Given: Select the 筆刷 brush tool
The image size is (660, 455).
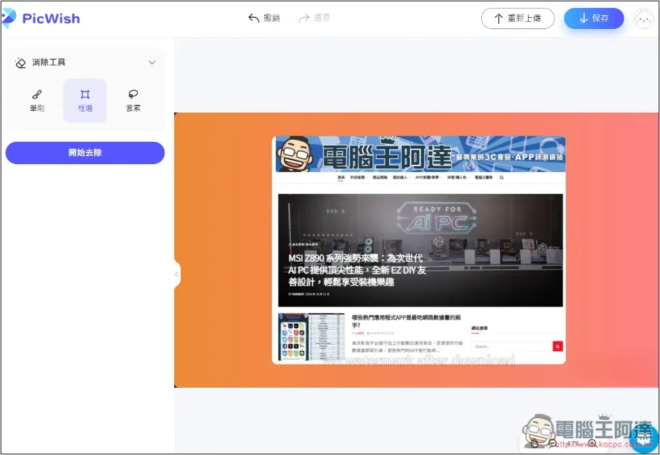Looking at the screenshot, I should point(37,100).
